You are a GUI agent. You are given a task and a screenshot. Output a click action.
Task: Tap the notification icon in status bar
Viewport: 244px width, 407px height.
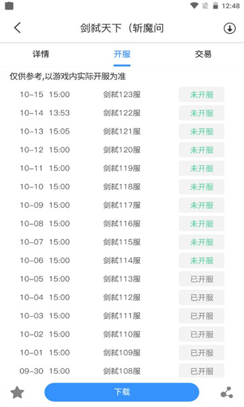(x=9, y=5)
